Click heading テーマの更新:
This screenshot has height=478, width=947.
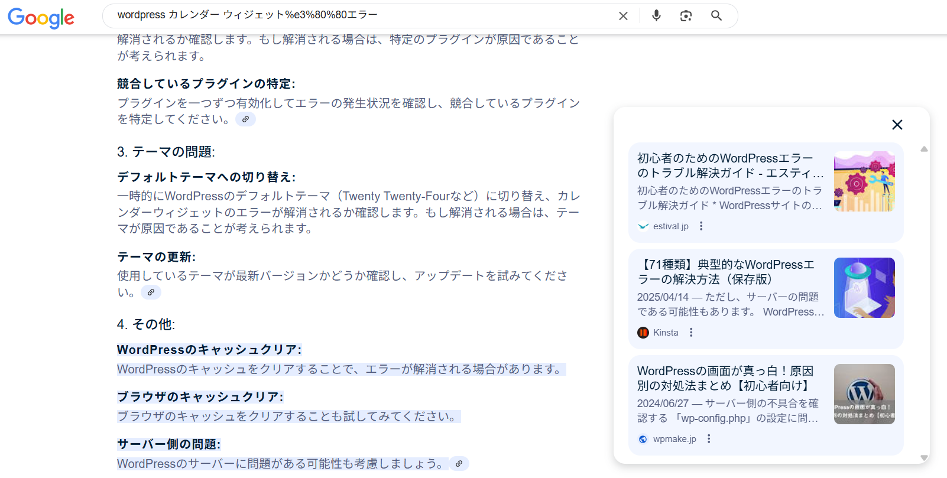point(156,257)
